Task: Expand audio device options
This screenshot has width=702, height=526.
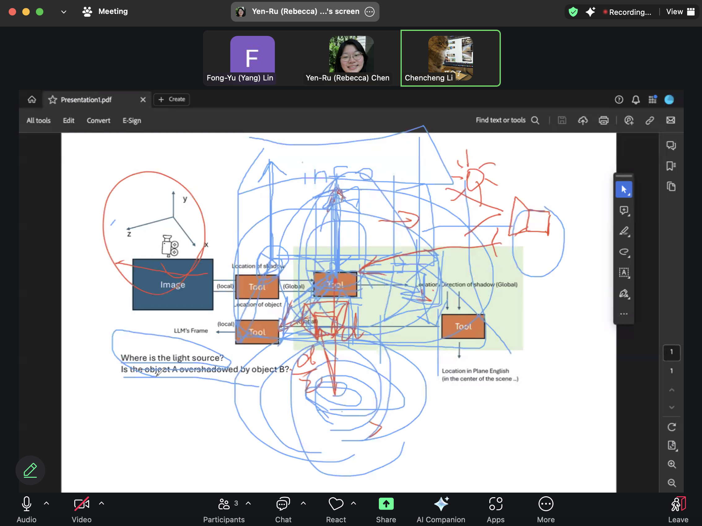Action: (46, 503)
